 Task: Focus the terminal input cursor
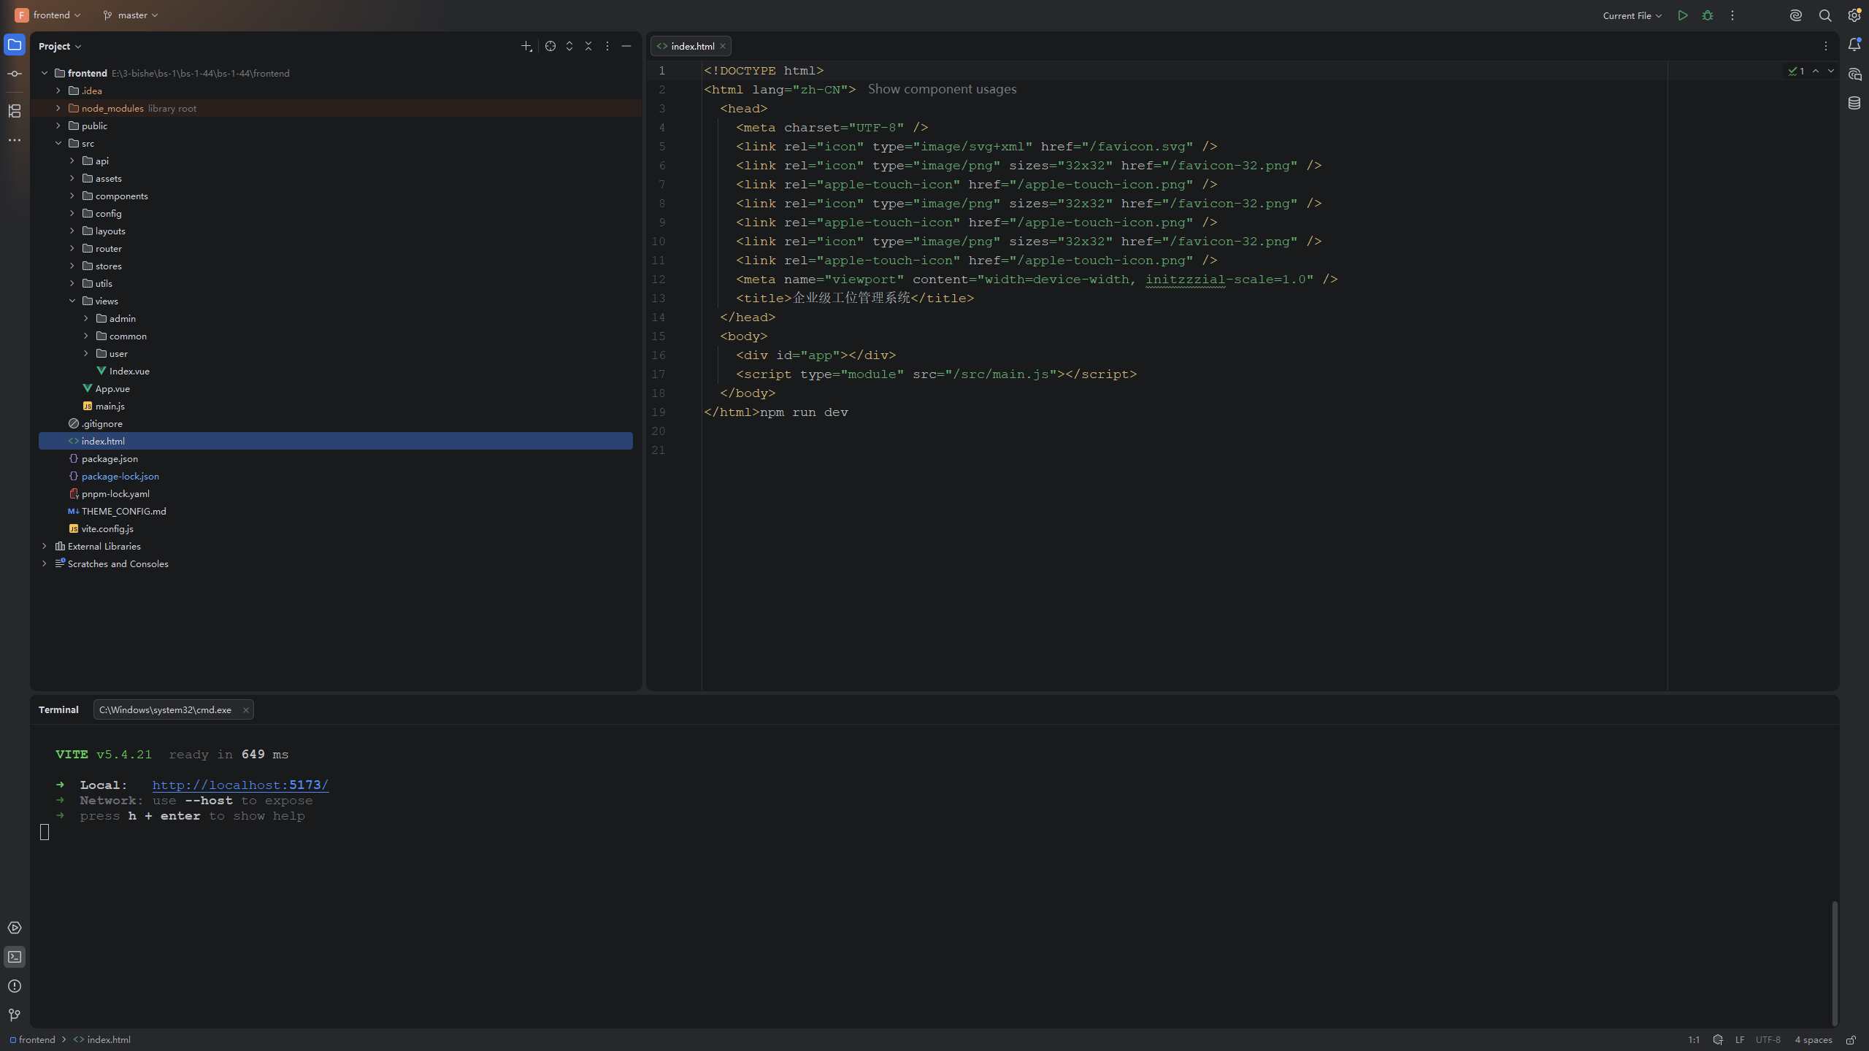click(x=45, y=832)
